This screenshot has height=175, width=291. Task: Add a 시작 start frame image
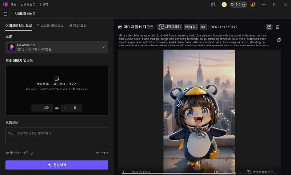(42, 108)
